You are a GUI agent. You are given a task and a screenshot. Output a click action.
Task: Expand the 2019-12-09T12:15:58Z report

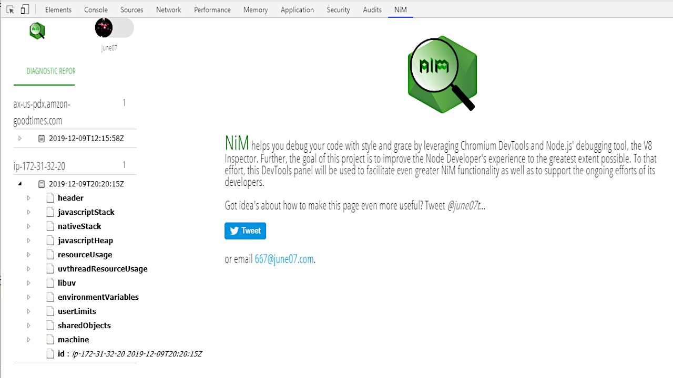(x=20, y=139)
